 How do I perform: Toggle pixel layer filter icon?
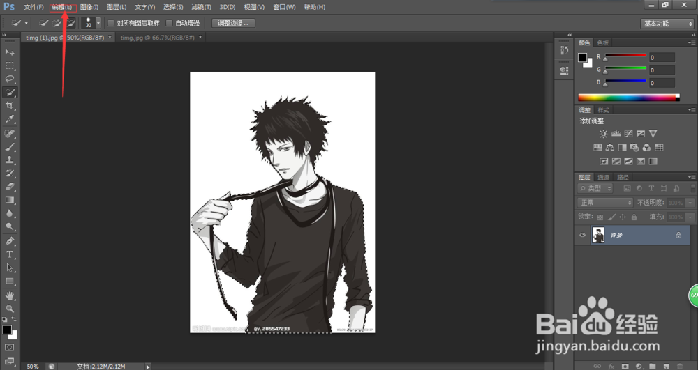pyautogui.click(x=628, y=188)
